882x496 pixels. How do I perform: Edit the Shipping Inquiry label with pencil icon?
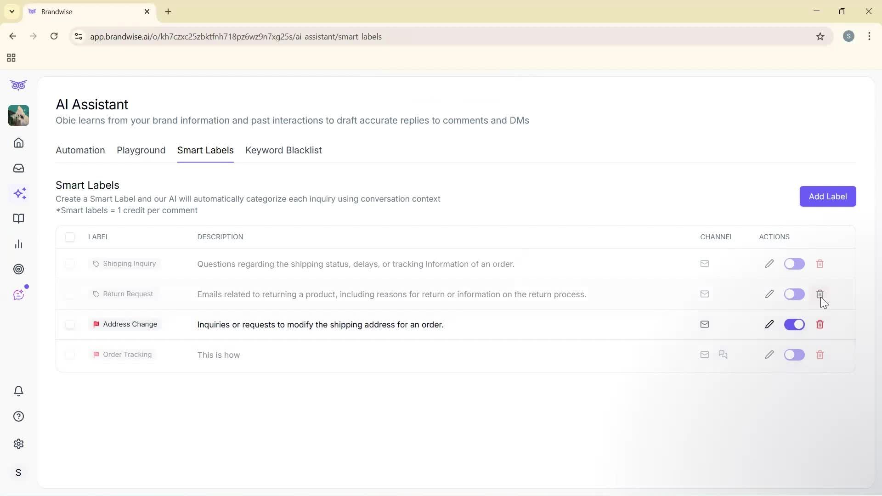point(769,264)
